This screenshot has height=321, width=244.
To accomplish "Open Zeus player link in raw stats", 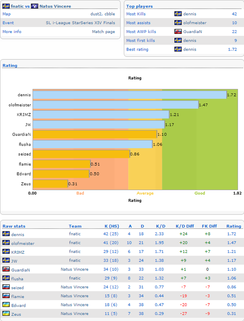I will [x=16, y=314].
